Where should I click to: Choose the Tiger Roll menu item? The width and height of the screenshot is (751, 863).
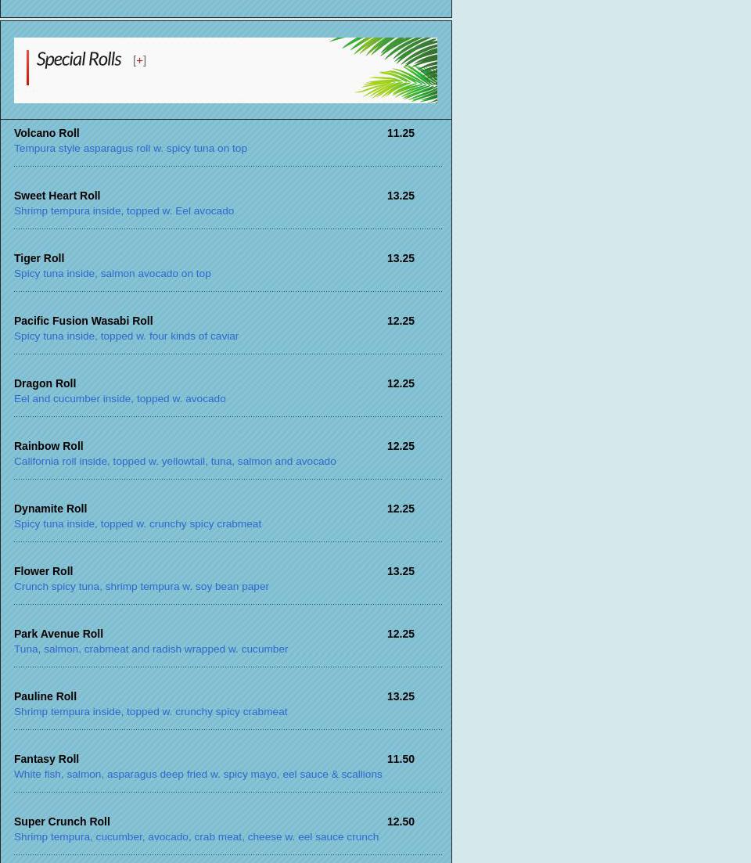click(39, 258)
